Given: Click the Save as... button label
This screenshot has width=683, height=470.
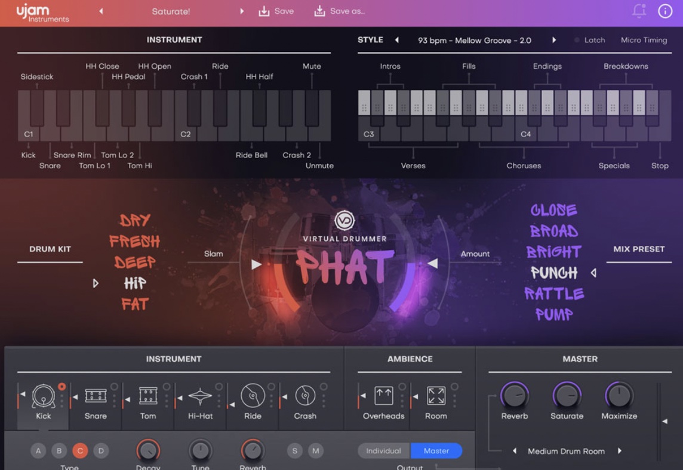Looking at the screenshot, I should click(x=347, y=11).
